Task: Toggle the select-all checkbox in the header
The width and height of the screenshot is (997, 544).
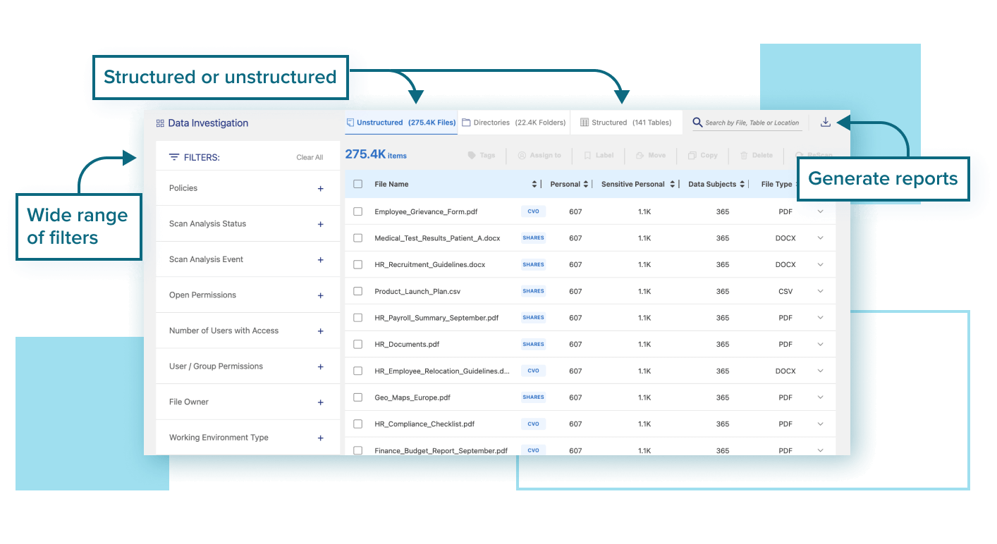Action: (357, 184)
